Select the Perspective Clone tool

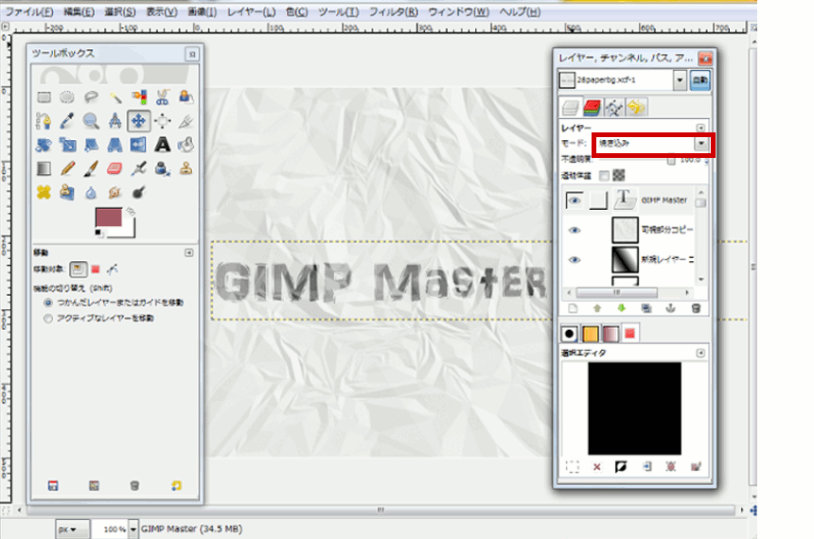point(67,193)
